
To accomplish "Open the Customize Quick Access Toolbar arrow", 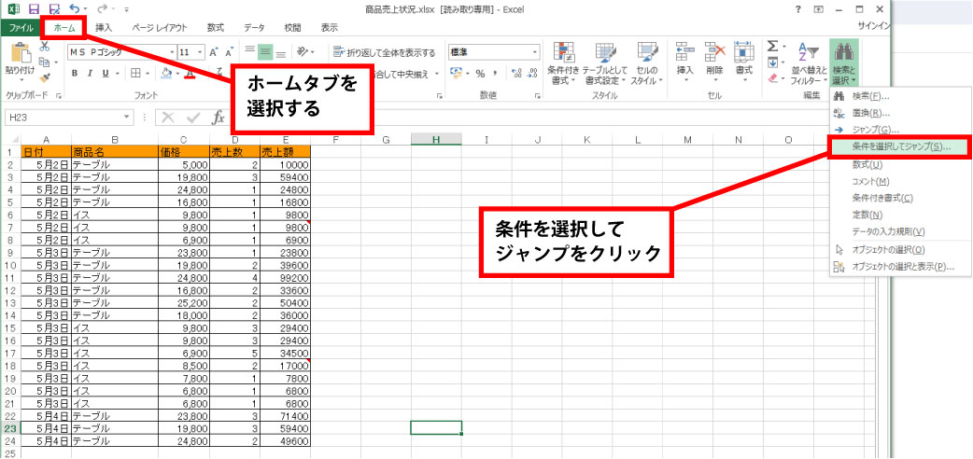I will (127, 10).
